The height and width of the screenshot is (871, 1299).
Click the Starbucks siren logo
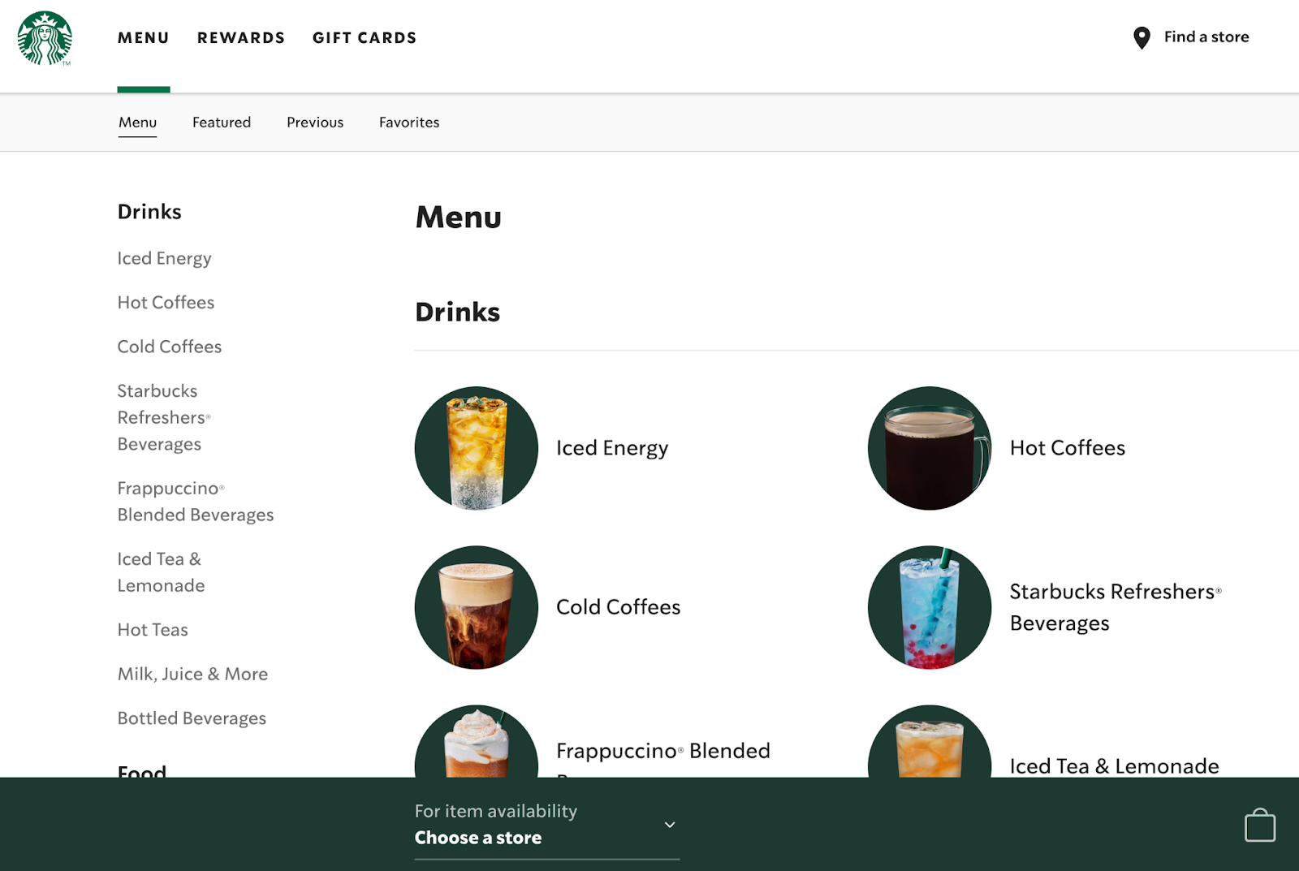(45, 38)
